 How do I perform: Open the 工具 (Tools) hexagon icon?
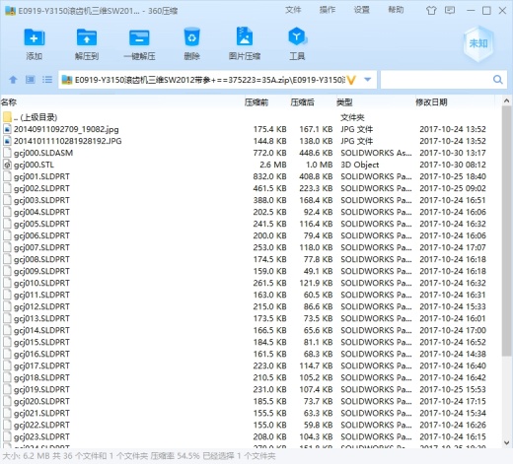point(297,36)
